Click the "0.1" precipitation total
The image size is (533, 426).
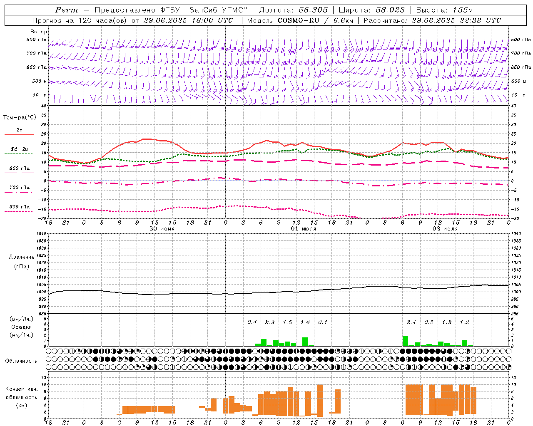(x=323, y=322)
